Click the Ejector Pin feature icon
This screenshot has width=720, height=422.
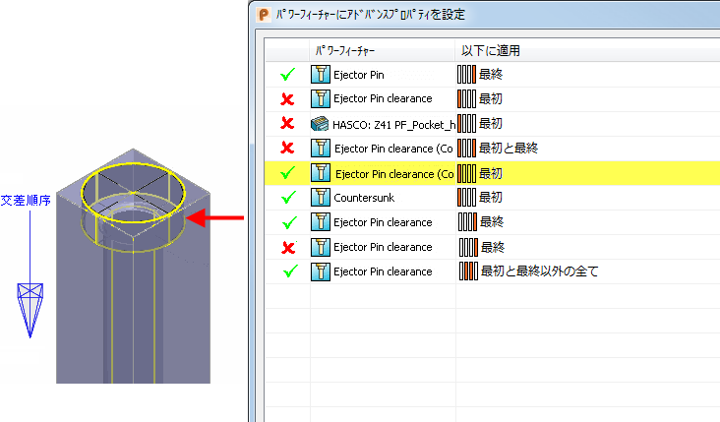pyautogui.click(x=321, y=75)
